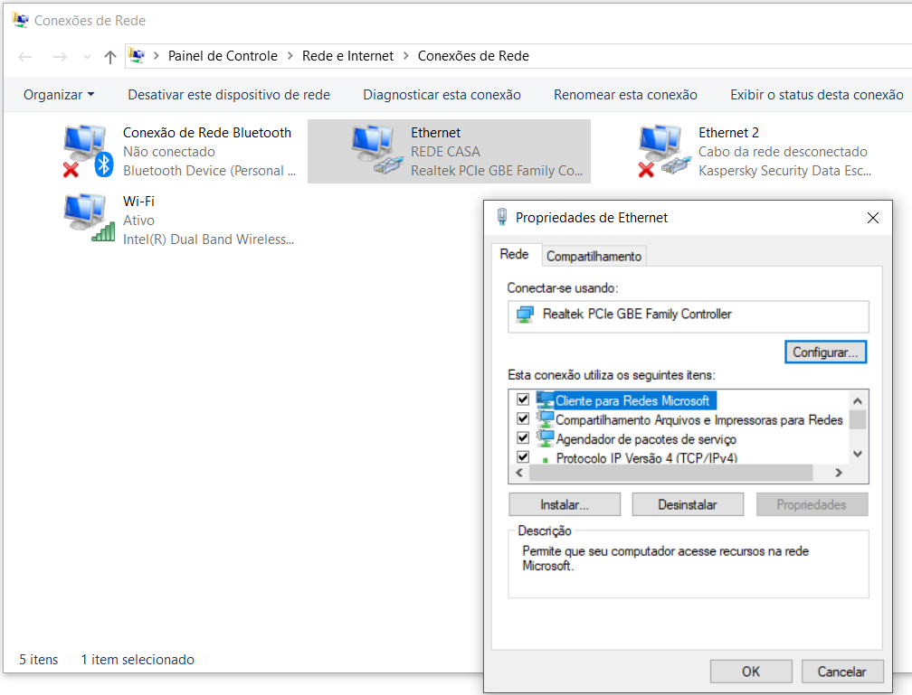Click 'Não conectado' text under Bluetooth connection
Viewport: 912px width, 695px height.
[x=169, y=152]
